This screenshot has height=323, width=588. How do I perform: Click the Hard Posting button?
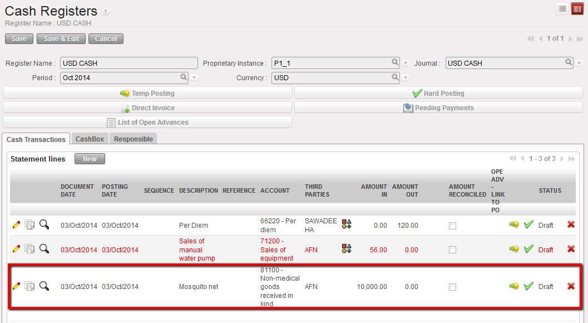(438, 93)
